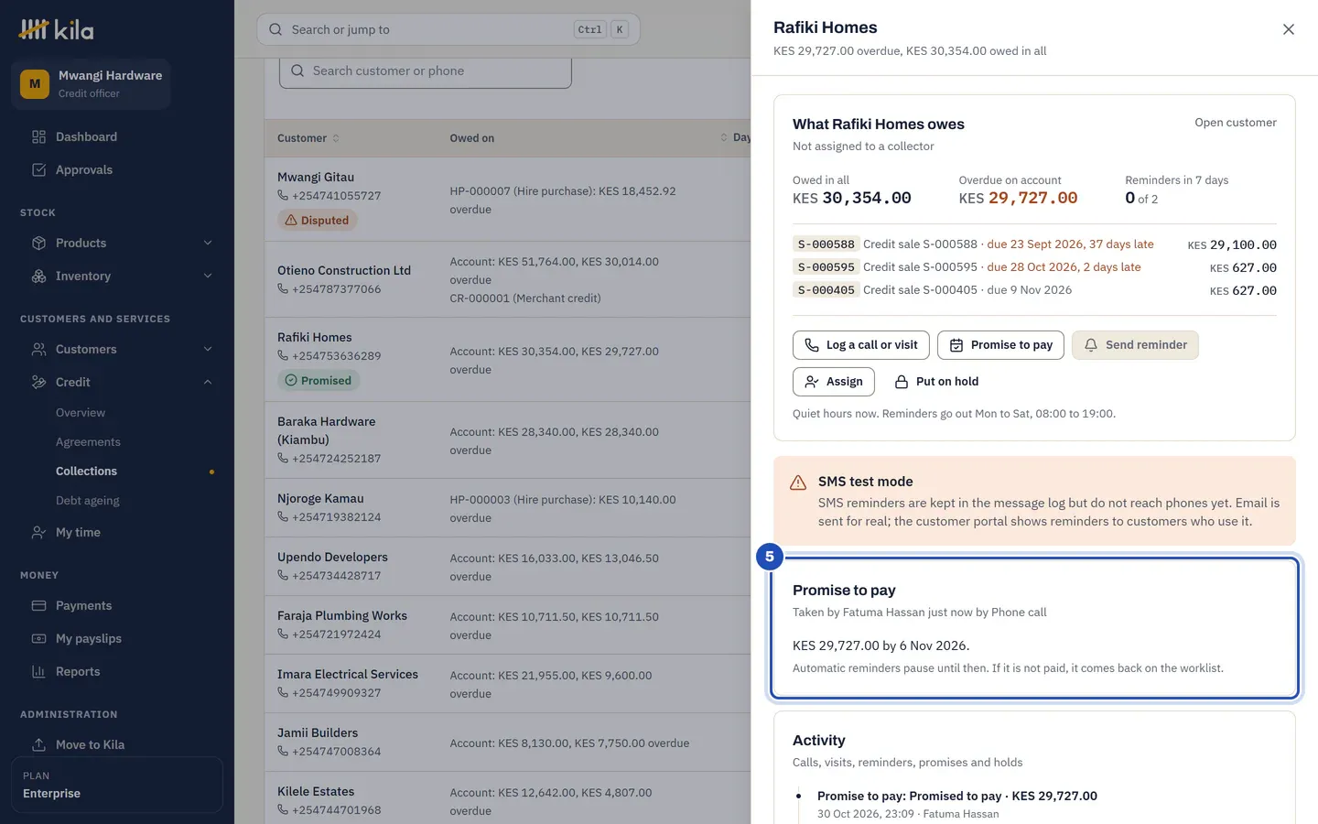This screenshot has height=824, width=1318.
Task: Expand the Products section chevron
Action: pyautogui.click(x=208, y=243)
